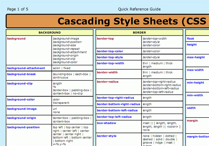Click the 'border-style' value of border-top-style

coord(151,57)
